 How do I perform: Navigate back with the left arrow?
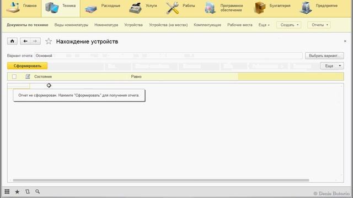tap(25, 41)
